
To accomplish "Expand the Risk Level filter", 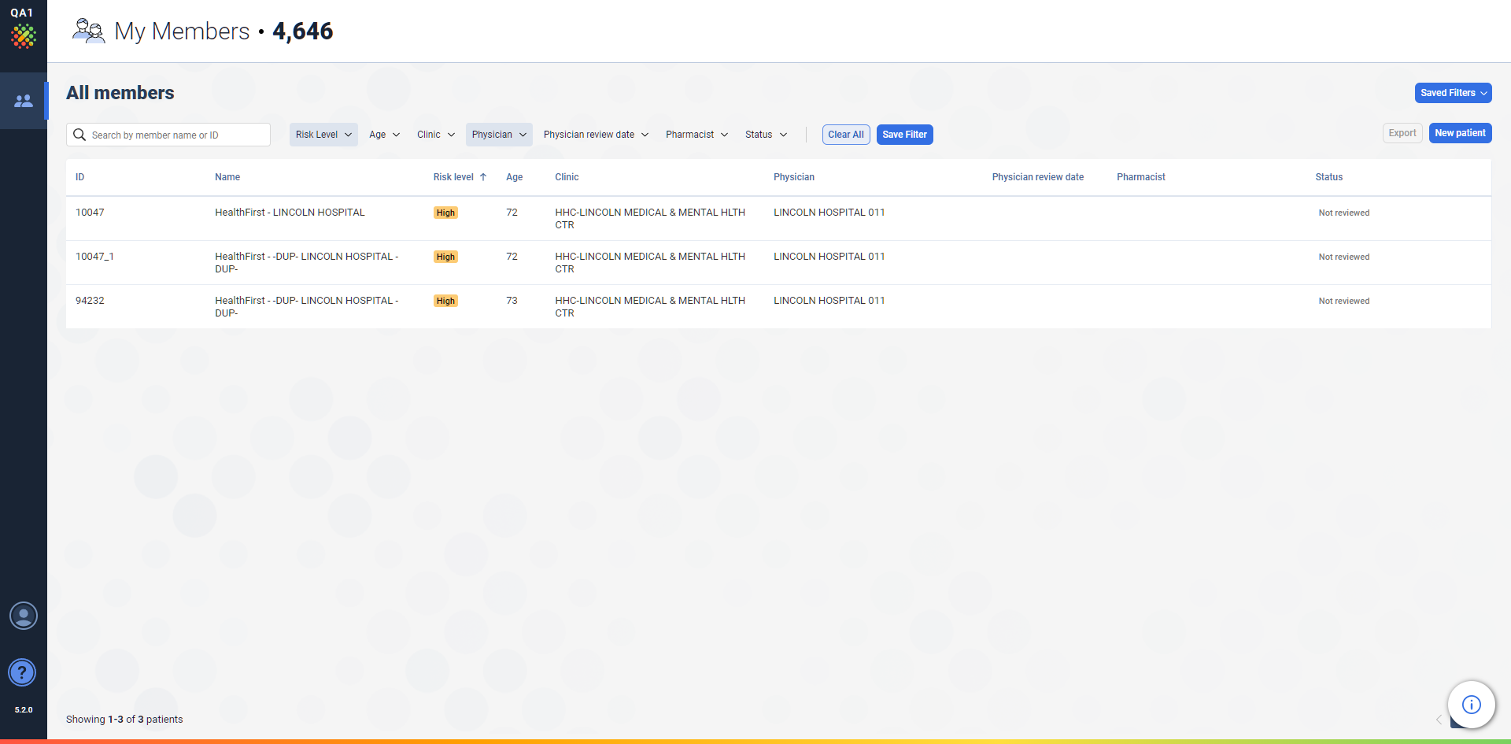I will point(323,135).
